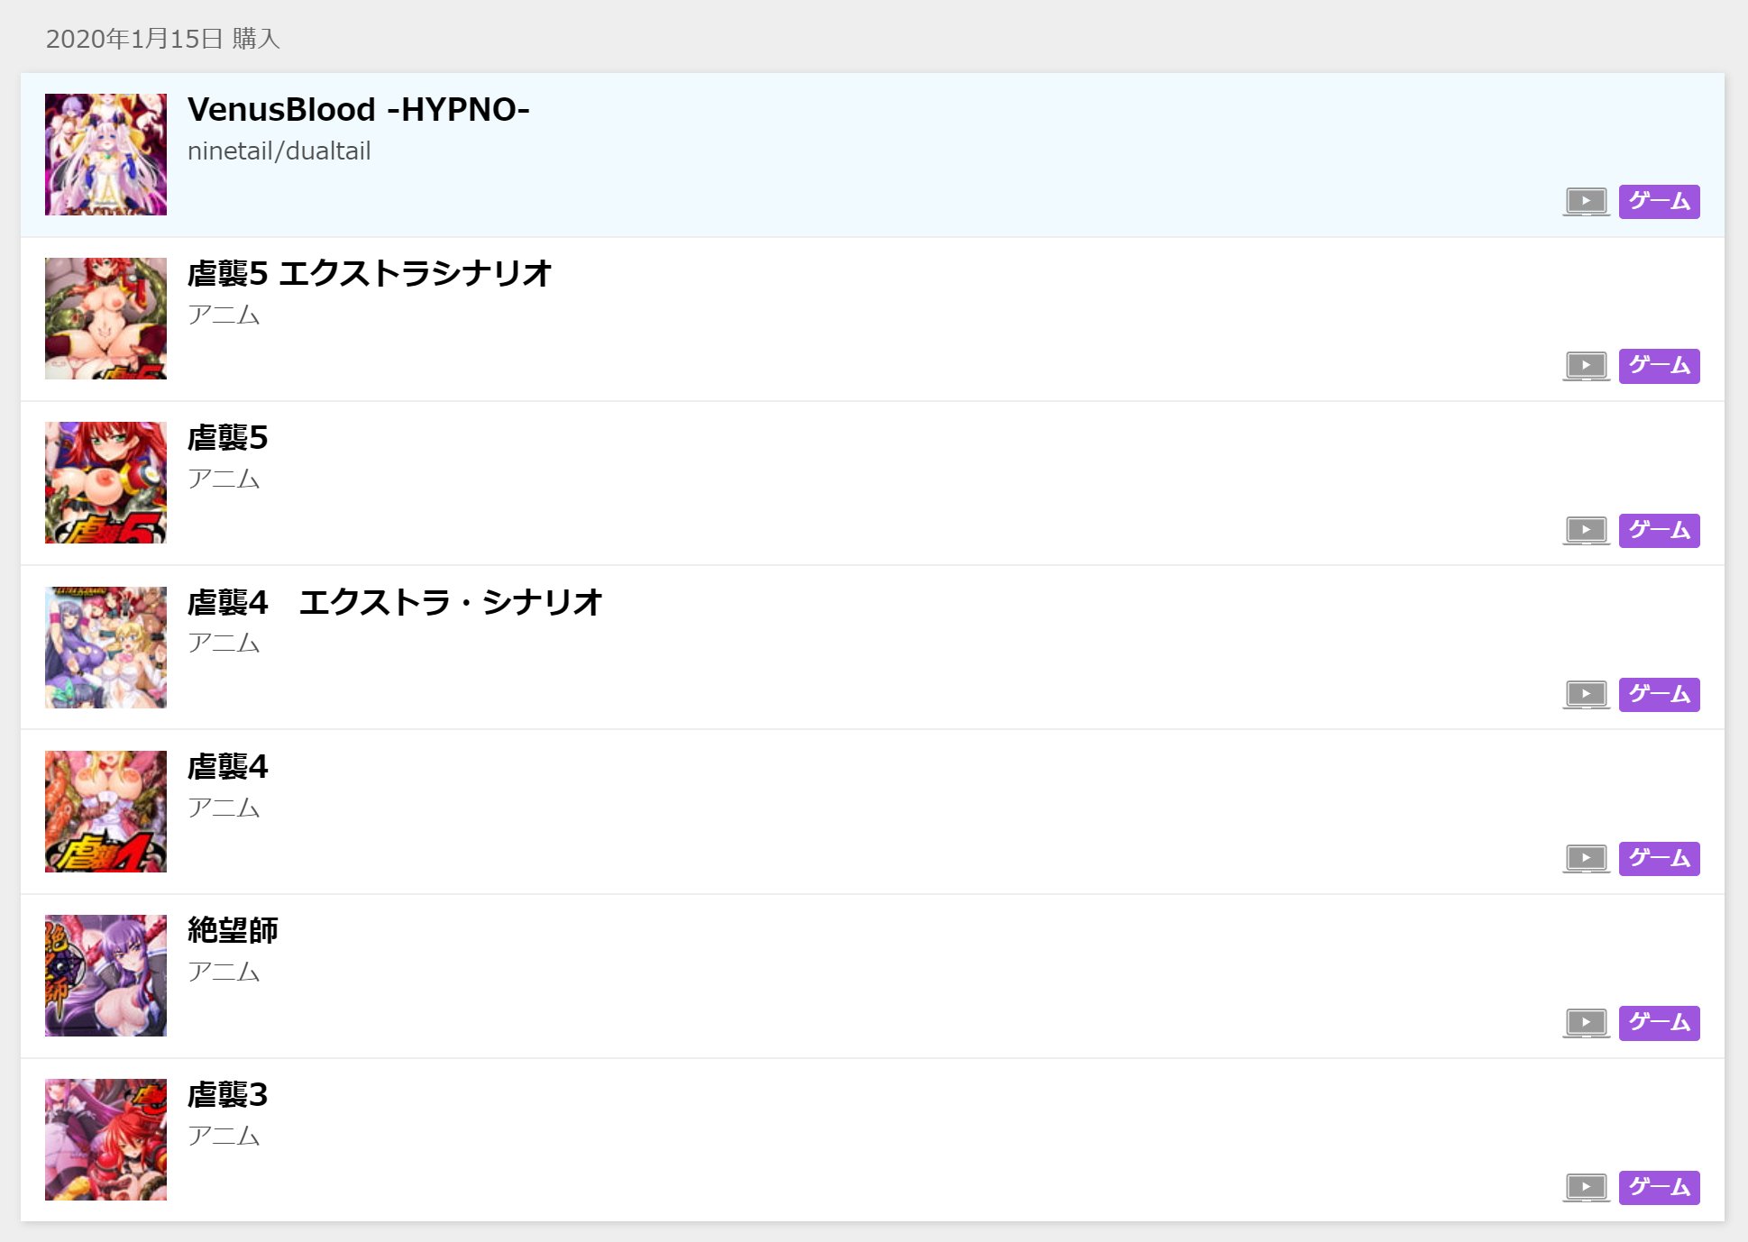
Task: Open VenusBlood -HYPNO- title link
Action: [358, 110]
